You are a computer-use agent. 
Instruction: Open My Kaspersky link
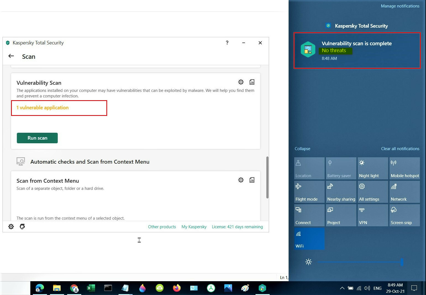pos(194,227)
